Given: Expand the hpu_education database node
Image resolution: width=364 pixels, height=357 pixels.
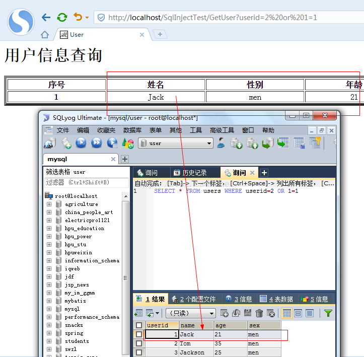Looking at the screenshot, I should pyautogui.click(x=49, y=228).
